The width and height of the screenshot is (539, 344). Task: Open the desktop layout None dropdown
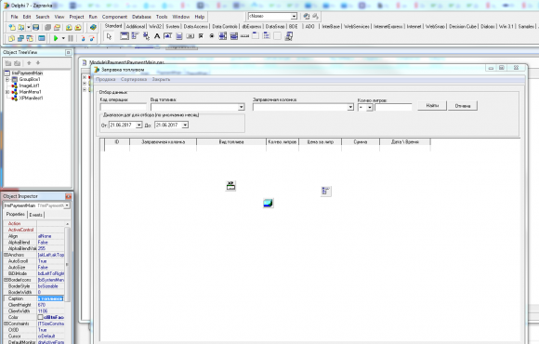click(294, 16)
